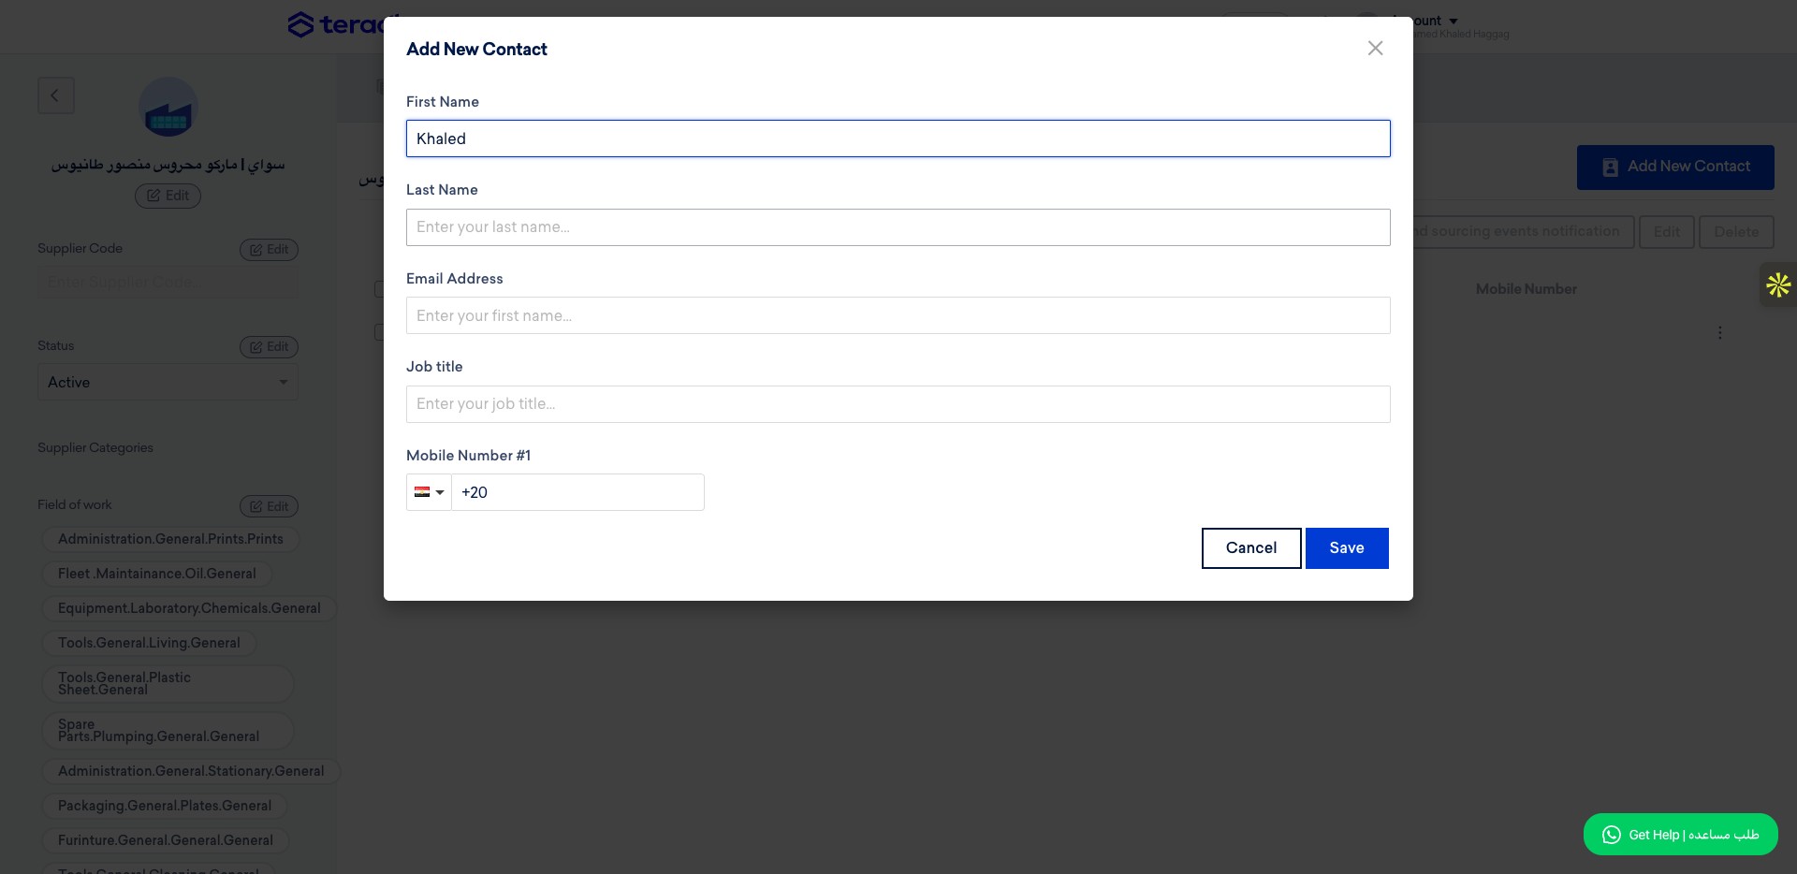Click the Email Address field
Image resolution: width=1797 pixels, height=874 pixels.
(x=898, y=315)
